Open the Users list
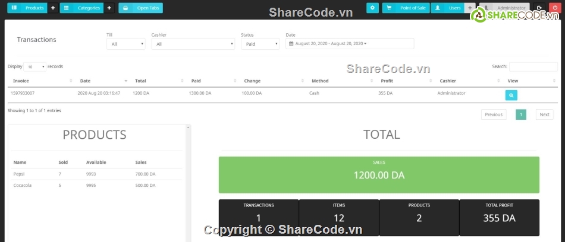Viewport: 565px width, 242px height. click(x=447, y=8)
